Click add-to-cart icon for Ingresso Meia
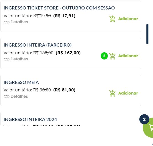The width and height of the screenshot is (153, 146). pyautogui.click(x=112, y=93)
